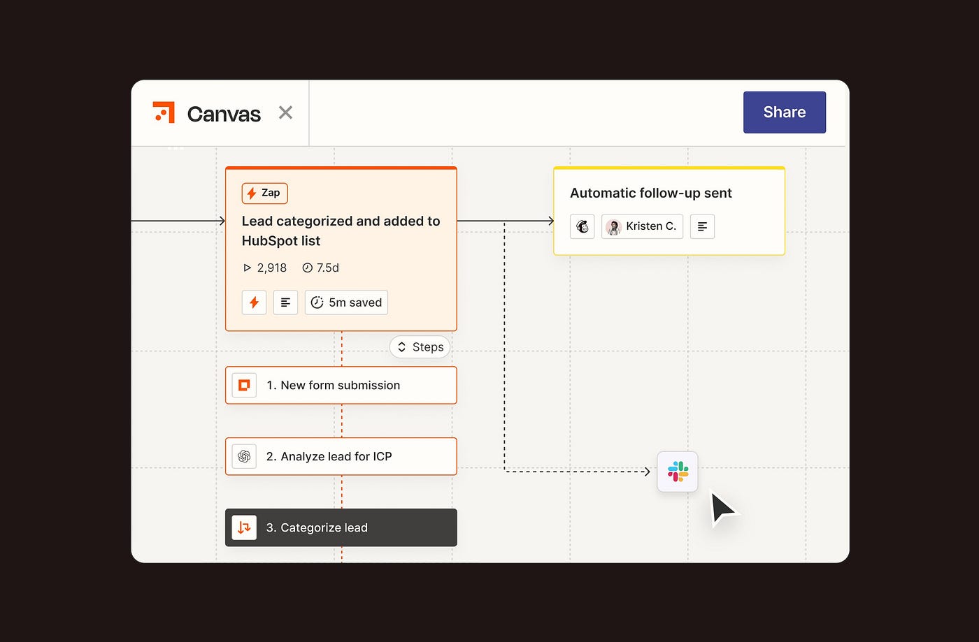Close the Canvas panel with the X

pos(285,112)
